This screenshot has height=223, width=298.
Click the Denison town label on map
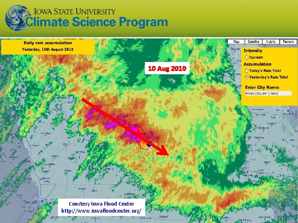[x=66, y=144]
